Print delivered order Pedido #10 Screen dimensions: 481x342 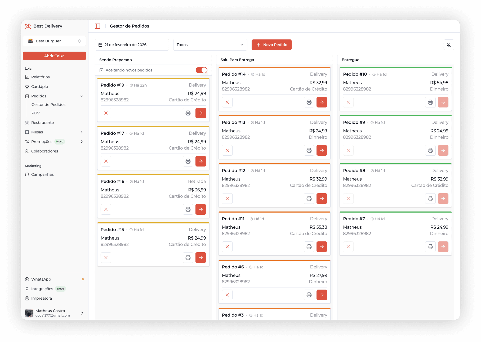coord(430,102)
